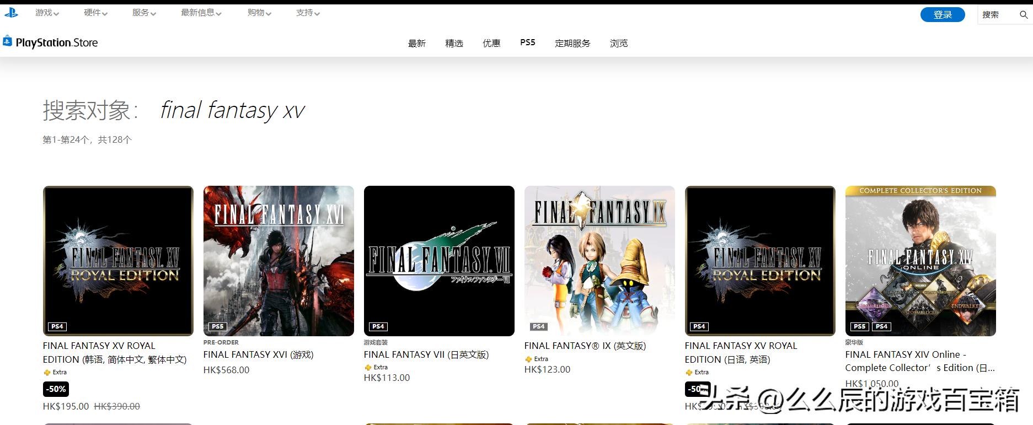This screenshot has height=425, width=1033.
Task: Click FFXV ROYAL EDITION (韩语, 简体中文, 繁体中文) title
Action: pyautogui.click(x=115, y=352)
